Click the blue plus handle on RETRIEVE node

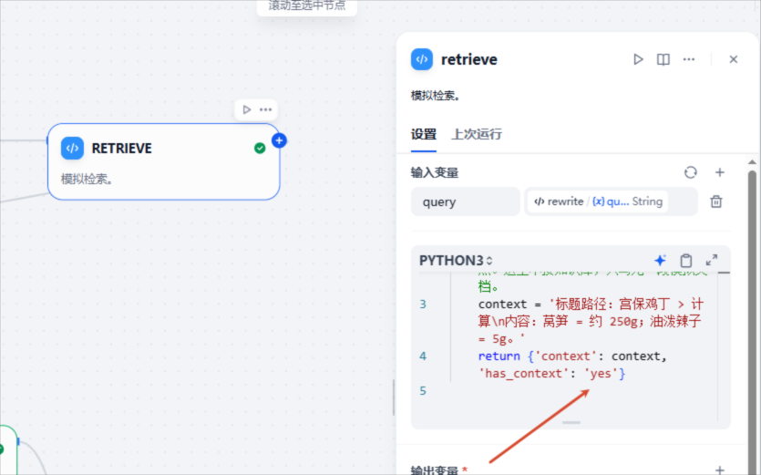coord(279,140)
